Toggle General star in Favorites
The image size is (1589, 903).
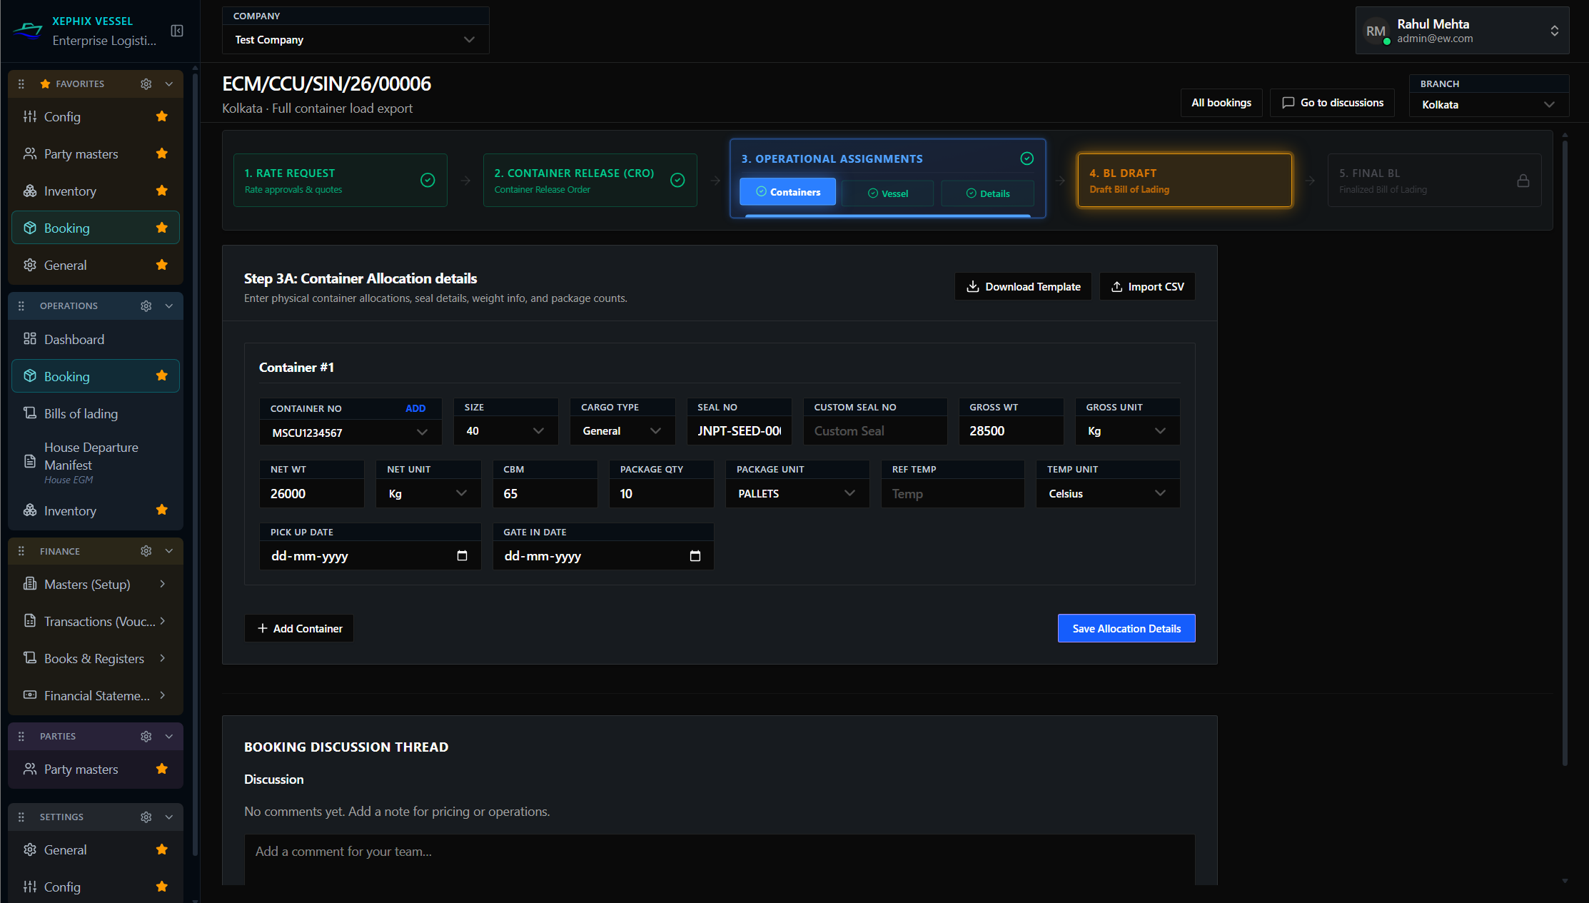[x=162, y=265]
